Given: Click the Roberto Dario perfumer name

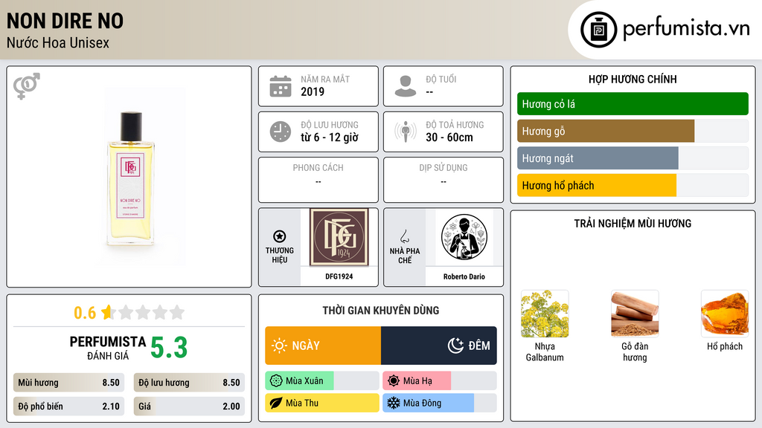Looking at the screenshot, I should click(x=464, y=276).
